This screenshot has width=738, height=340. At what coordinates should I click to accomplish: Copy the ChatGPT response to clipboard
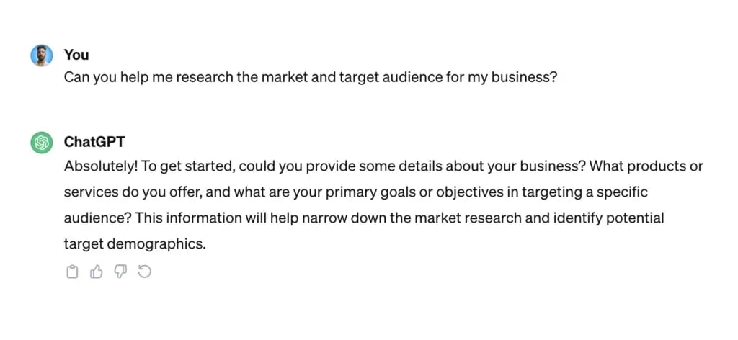72,272
